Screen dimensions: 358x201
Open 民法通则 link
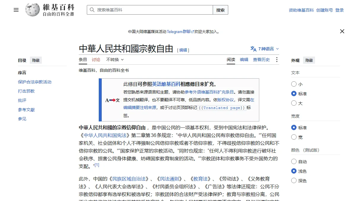coord(170,179)
